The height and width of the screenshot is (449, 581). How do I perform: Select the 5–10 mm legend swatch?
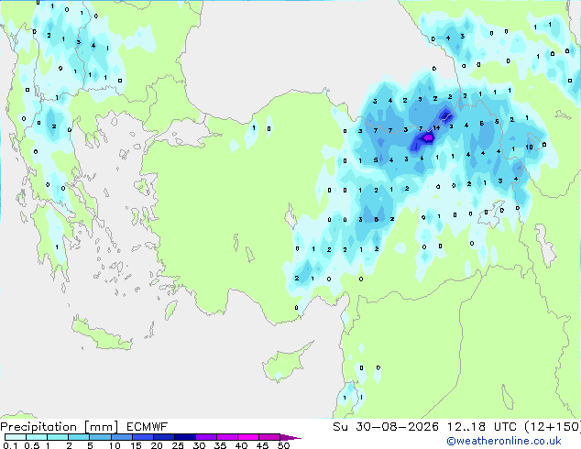[x=100, y=437]
